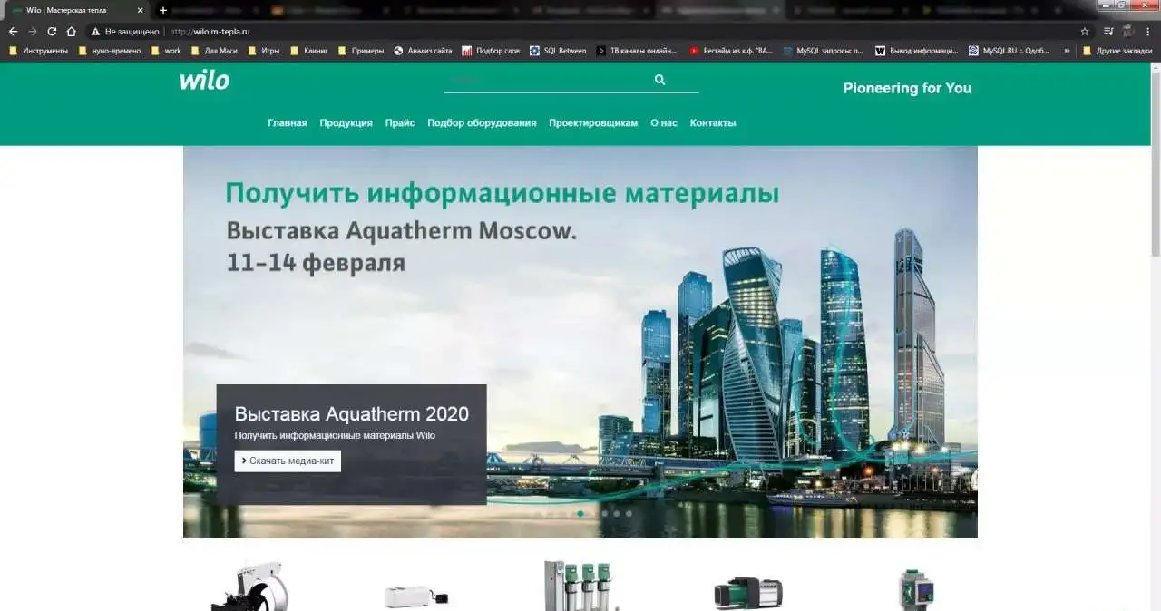Open the 'work' bookmark folder
The height and width of the screenshot is (611, 1161).
pyautogui.click(x=166, y=51)
